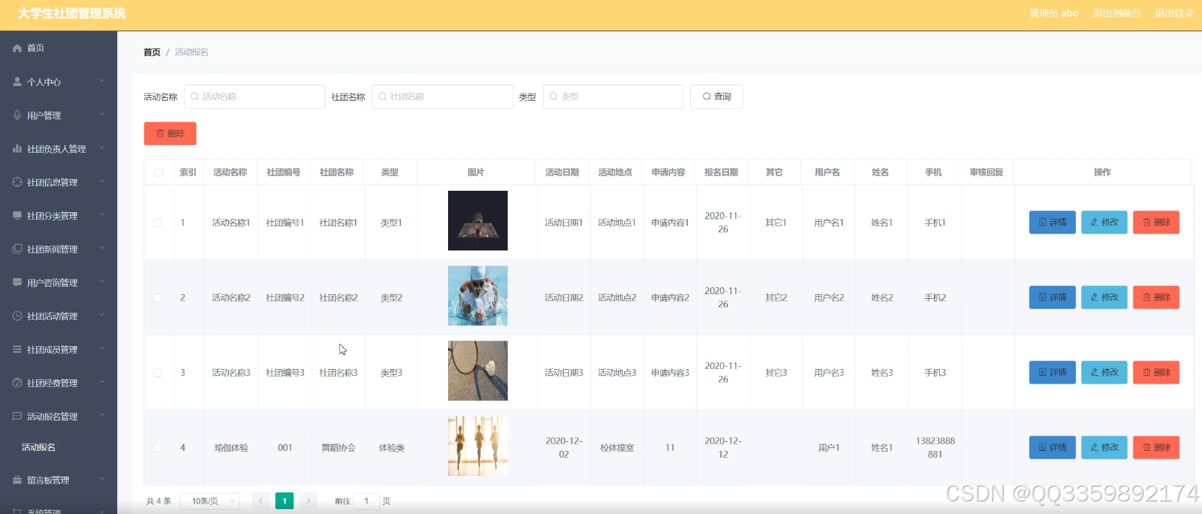Open the yoga thumbnail in row 瑜伽体验
Screen dimensions: 1202x514
tap(478, 446)
